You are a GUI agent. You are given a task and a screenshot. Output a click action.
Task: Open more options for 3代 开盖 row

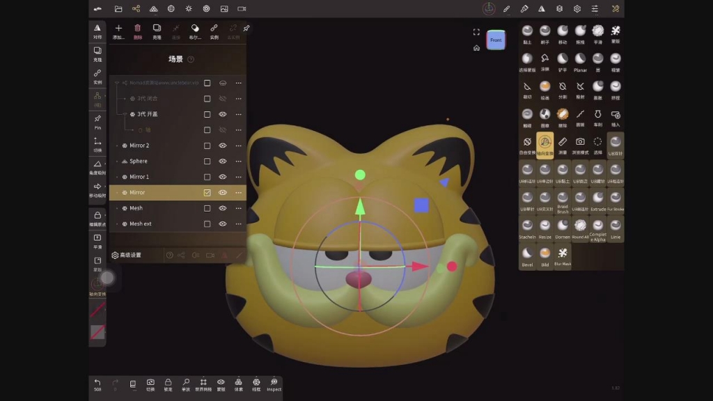[x=238, y=114]
